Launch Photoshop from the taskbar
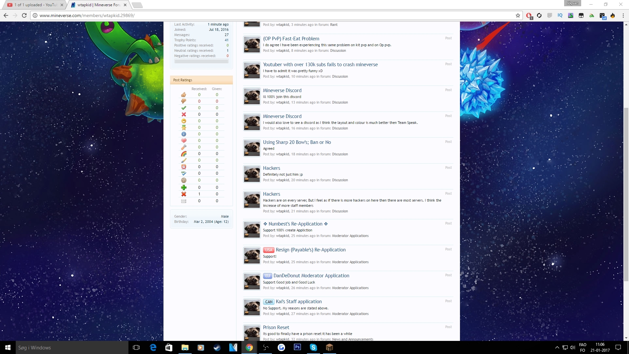629x354 pixels. pos(297,347)
